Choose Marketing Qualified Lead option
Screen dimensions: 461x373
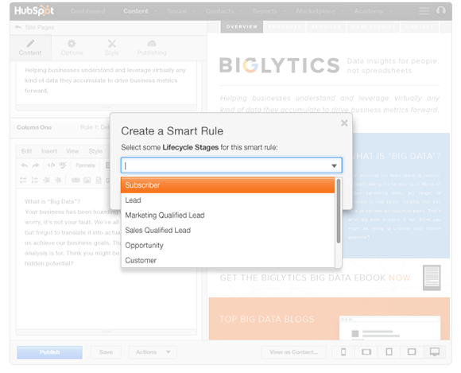pyautogui.click(x=227, y=216)
